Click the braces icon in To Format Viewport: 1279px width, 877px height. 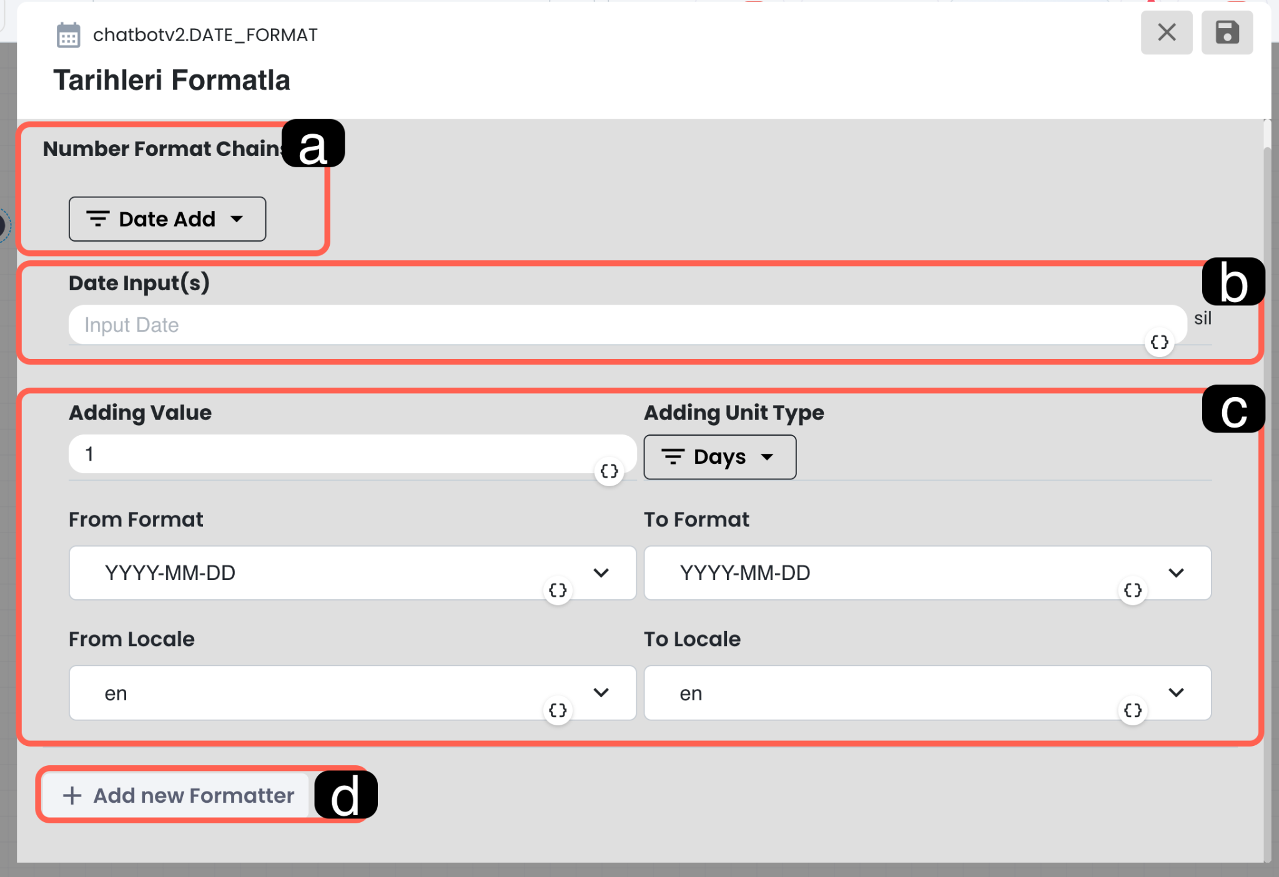pyautogui.click(x=1132, y=590)
